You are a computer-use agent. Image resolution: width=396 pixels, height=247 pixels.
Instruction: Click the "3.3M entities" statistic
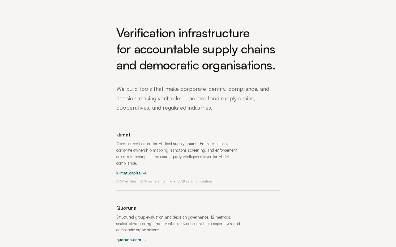(126, 181)
